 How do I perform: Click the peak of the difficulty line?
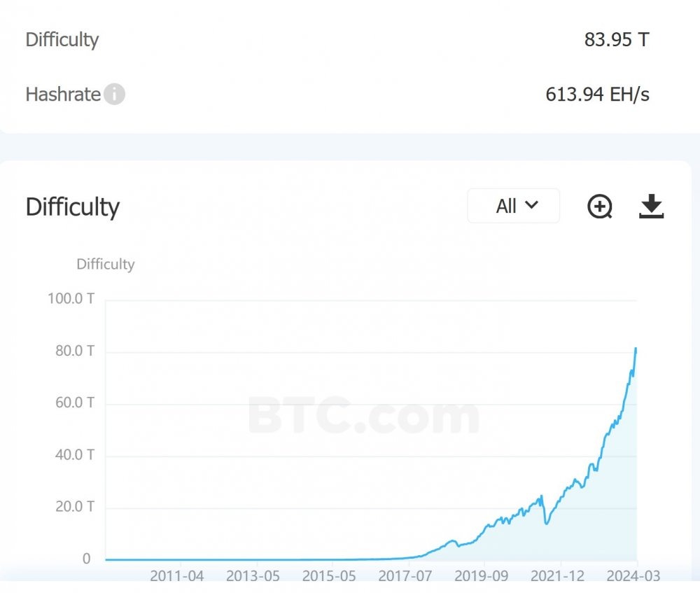click(636, 349)
